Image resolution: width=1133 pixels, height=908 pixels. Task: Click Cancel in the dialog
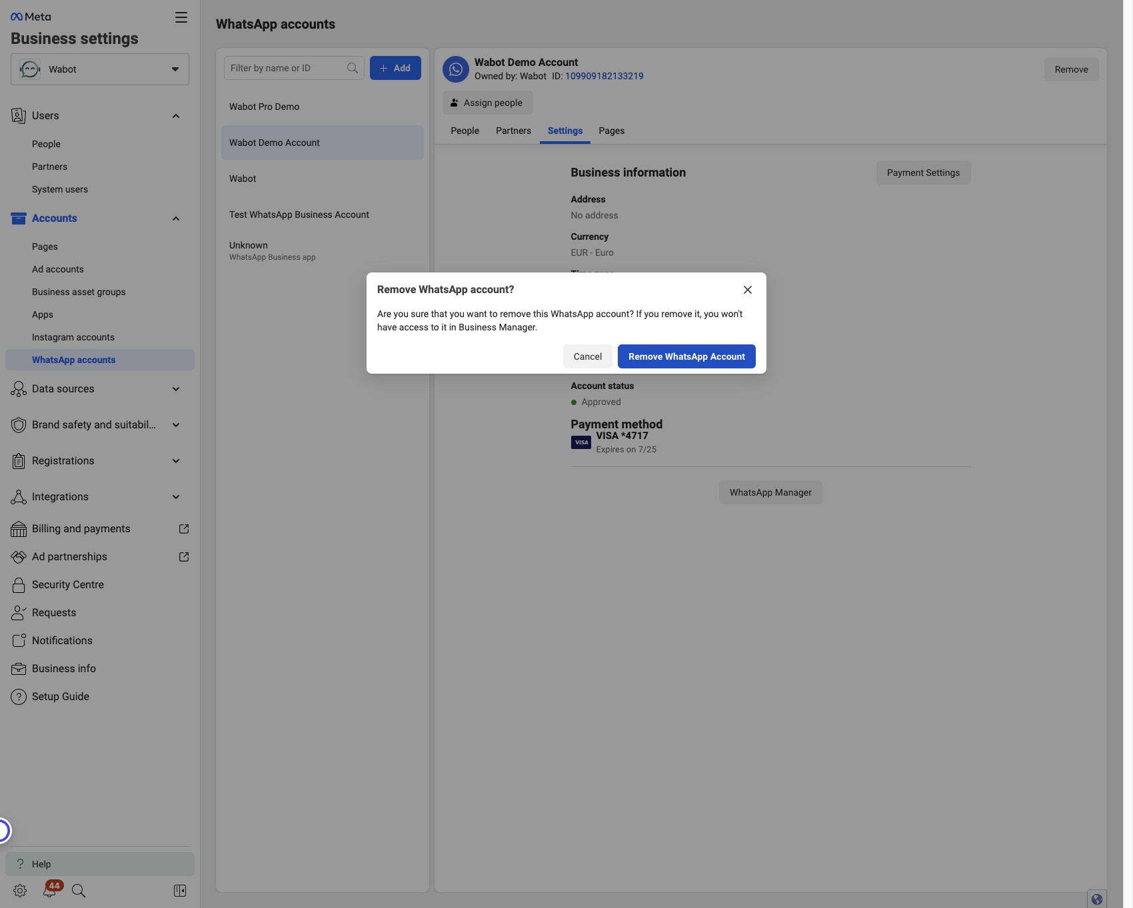click(x=588, y=356)
